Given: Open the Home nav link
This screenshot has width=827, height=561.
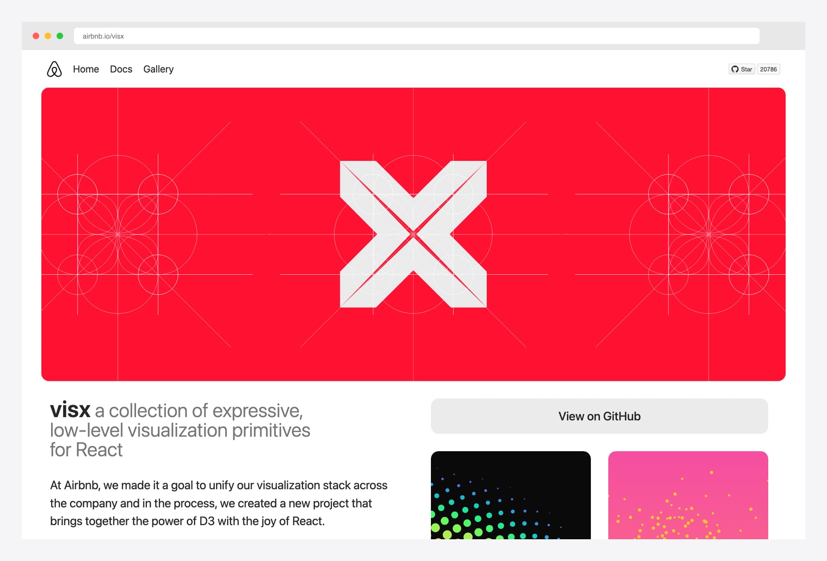Looking at the screenshot, I should click(x=86, y=69).
